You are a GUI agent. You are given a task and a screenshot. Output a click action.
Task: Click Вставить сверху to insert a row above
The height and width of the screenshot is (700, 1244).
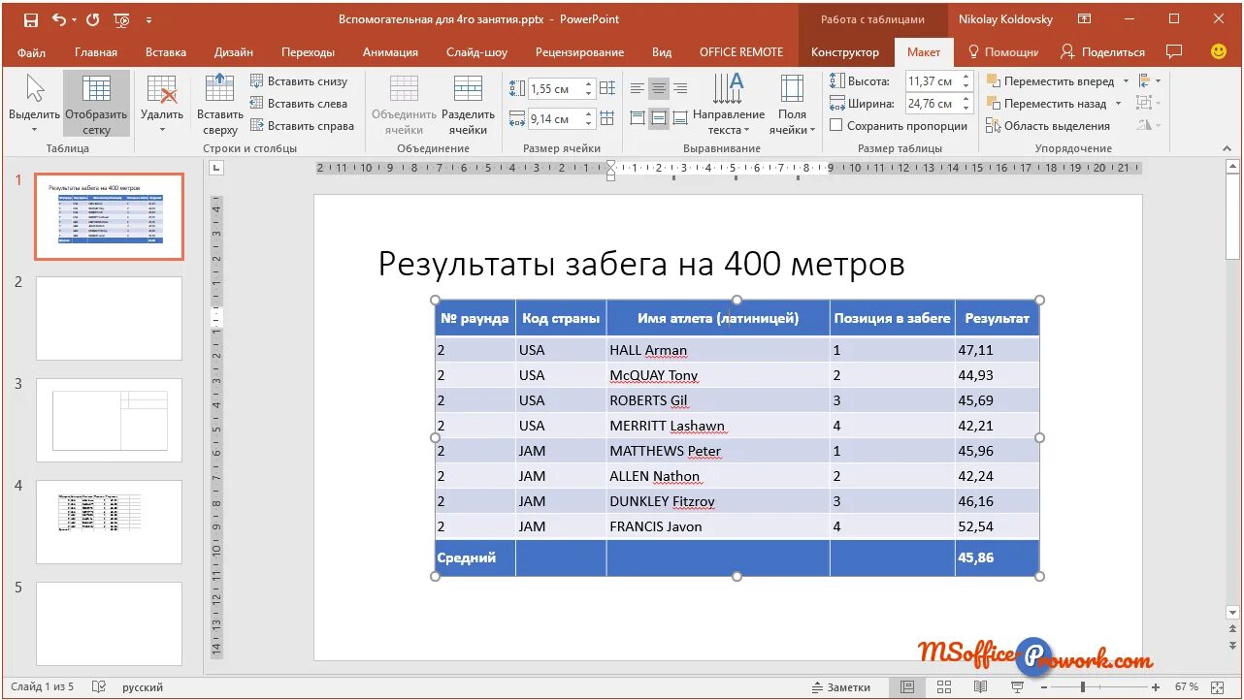click(x=220, y=104)
